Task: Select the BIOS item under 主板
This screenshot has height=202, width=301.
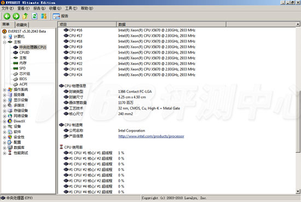Action: coord(23,79)
